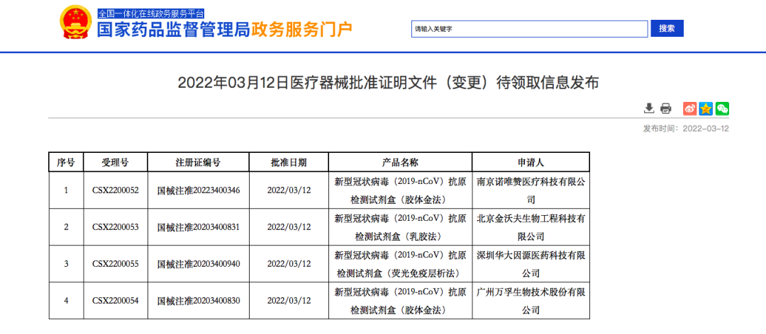Viewport: 766px width, 334px height.
Task: Click the 序号 column header
Action: [66, 162]
